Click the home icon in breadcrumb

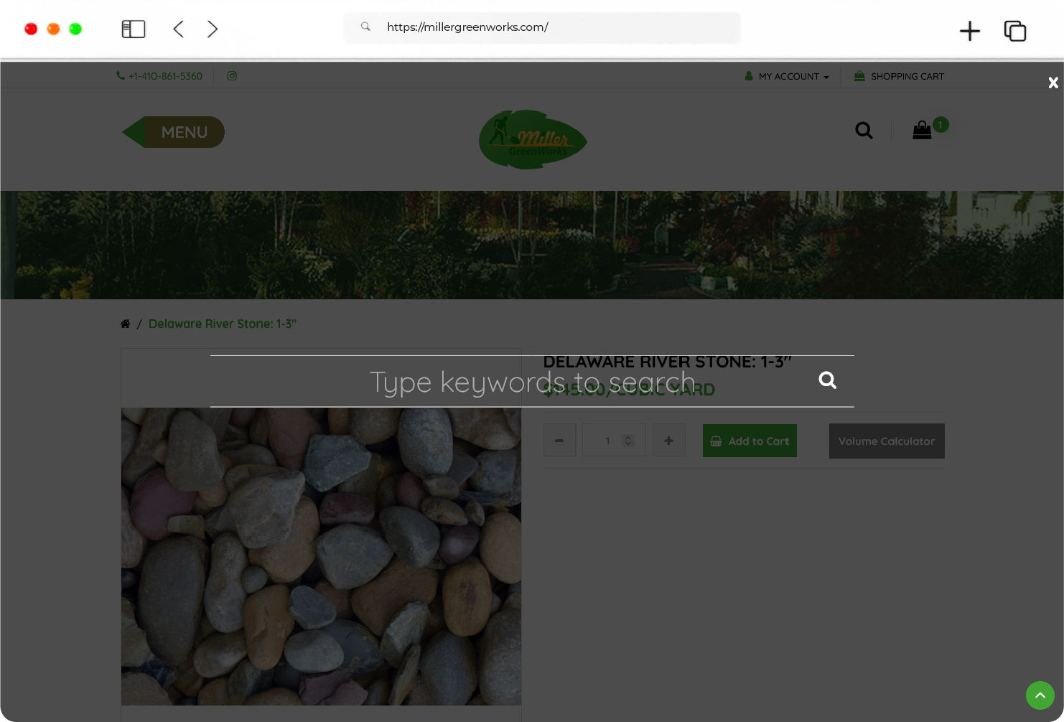point(126,324)
